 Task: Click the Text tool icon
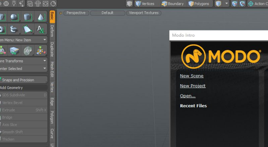pos(40,29)
